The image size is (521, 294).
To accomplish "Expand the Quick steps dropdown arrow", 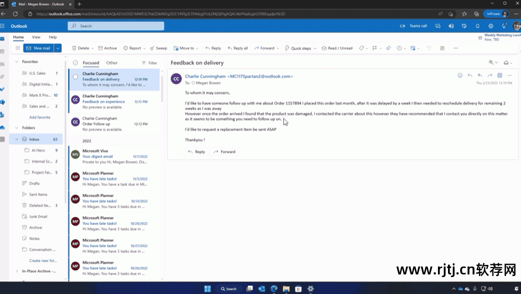I will [x=315, y=48].
